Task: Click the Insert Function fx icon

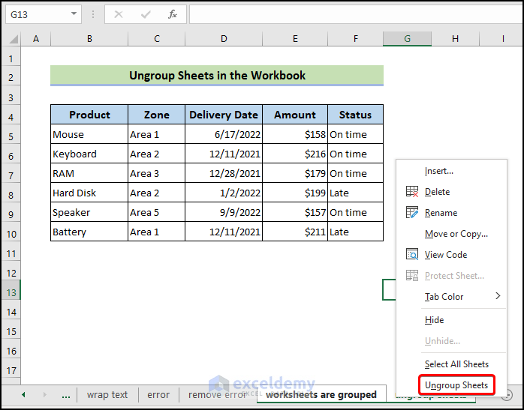Action: tap(173, 14)
